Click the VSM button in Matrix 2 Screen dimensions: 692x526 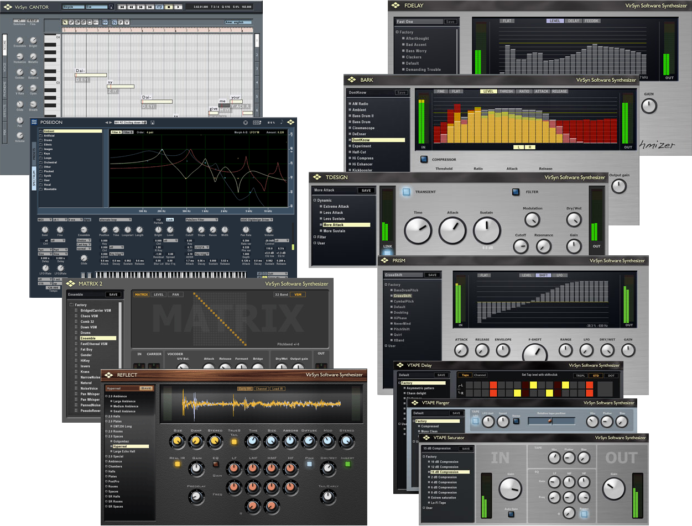(x=298, y=294)
